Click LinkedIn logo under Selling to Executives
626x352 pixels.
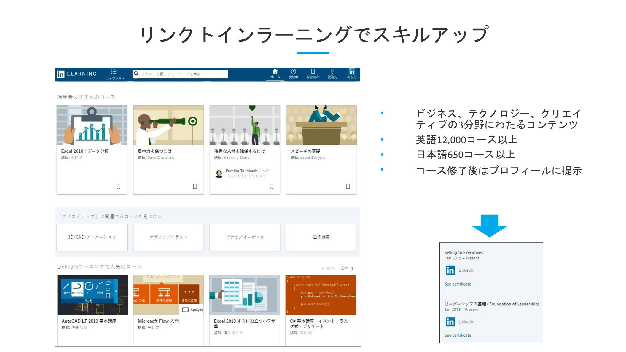point(450,270)
